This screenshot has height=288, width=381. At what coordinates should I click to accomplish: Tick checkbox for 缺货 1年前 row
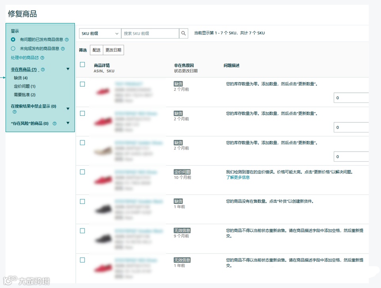(82, 202)
